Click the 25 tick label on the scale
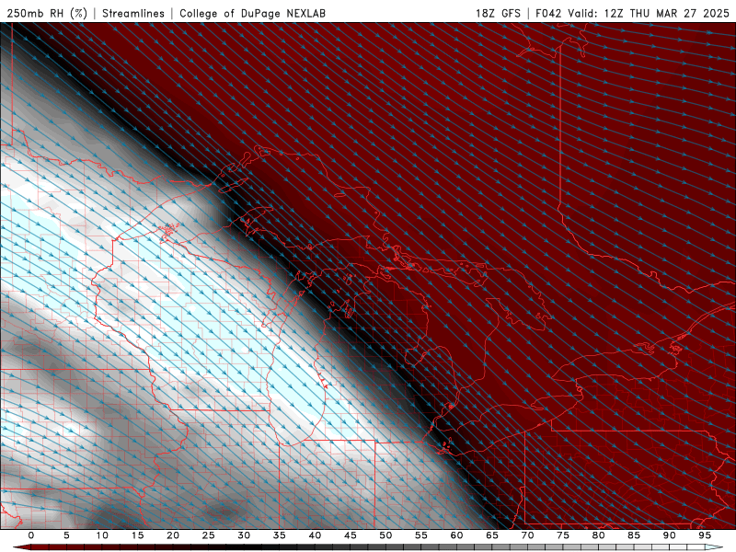Image resolution: width=736 pixels, height=552 pixels. click(209, 535)
